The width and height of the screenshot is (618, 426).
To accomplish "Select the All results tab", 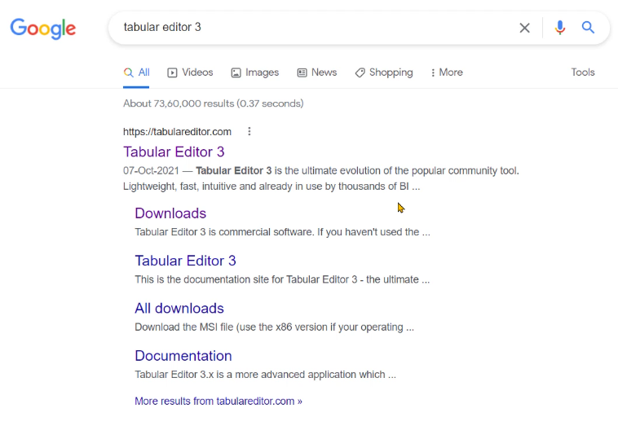I will pyautogui.click(x=136, y=72).
